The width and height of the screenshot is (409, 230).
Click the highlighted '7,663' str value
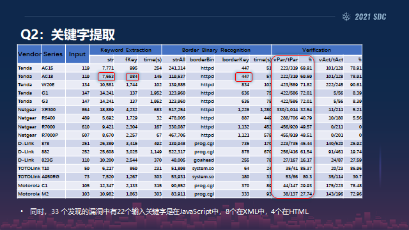pos(108,77)
